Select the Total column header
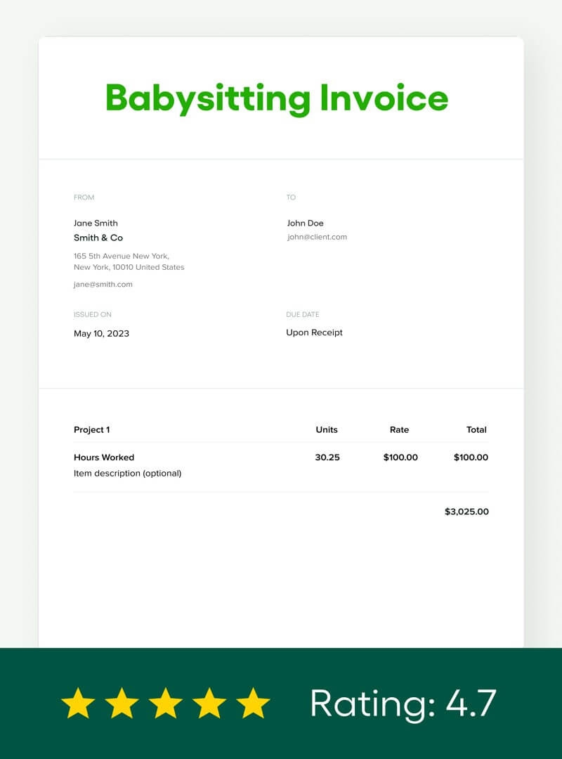 477,429
